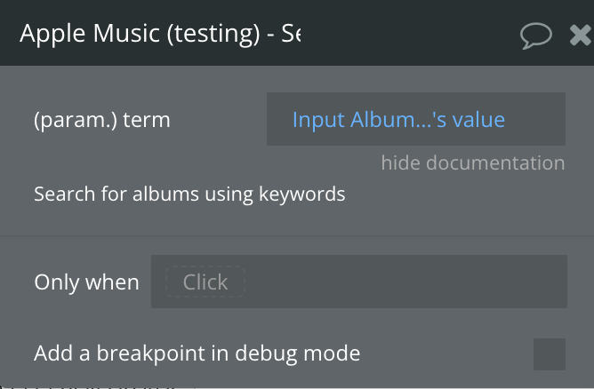Click the dark header bar beside the title

pyautogui.click(x=409, y=34)
